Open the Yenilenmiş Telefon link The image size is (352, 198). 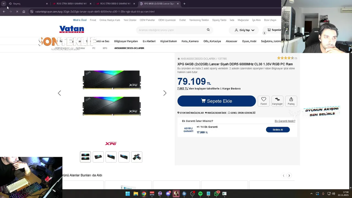199,20
